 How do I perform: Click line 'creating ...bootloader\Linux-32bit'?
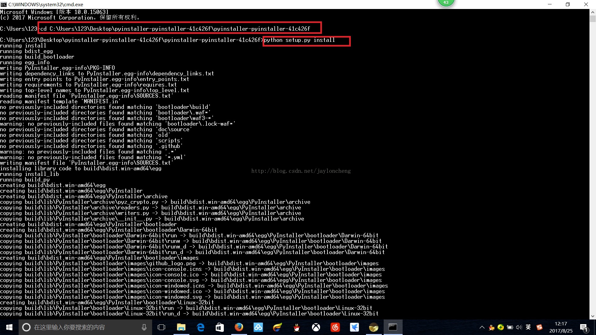(x=107, y=302)
